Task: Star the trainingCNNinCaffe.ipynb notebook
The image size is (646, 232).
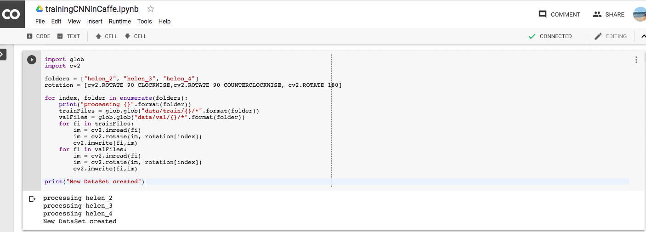Action: click(151, 9)
